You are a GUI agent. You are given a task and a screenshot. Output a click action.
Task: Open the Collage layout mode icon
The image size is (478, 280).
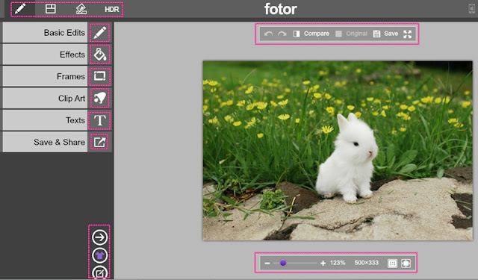[x=51, y=9]
